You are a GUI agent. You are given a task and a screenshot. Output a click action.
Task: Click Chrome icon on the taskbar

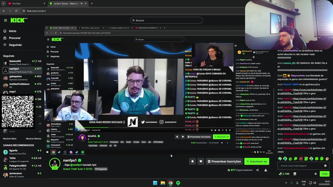(x=170, y=183)
